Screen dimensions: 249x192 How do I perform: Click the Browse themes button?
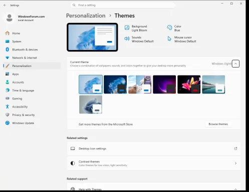(x=218, y=124)
